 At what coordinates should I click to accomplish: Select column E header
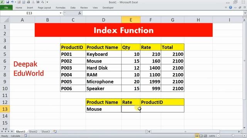pos(131,20)
